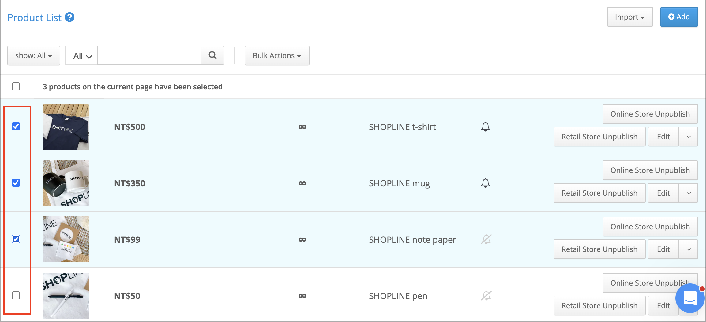Toggle the SHOPLINE pen muted bell
The height and width of the screenshot is (322, 706).
486,296
